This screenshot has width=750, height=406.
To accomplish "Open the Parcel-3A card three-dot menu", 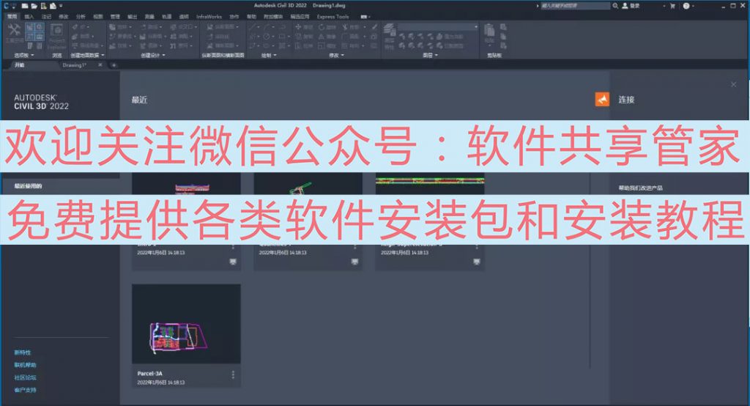I will click(x=233, y=374).
